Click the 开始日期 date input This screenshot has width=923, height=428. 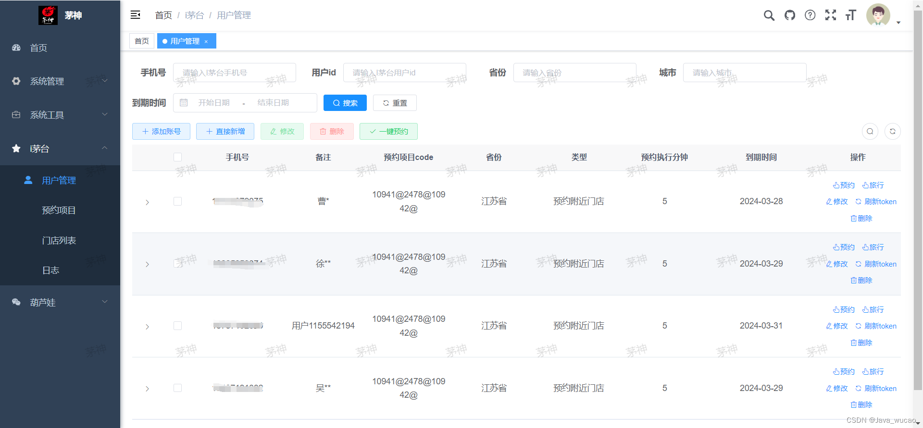[214, 103]
